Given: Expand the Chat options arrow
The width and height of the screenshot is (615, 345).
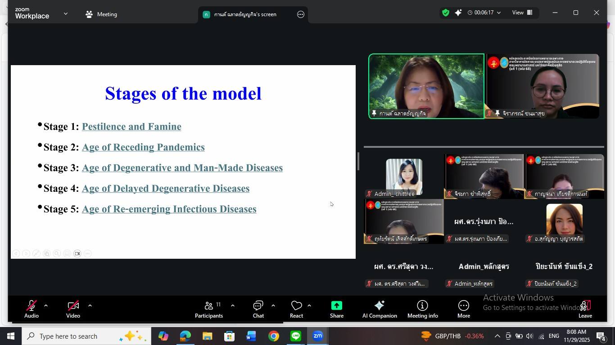Looking at the screenshot, I should (273, 305).
